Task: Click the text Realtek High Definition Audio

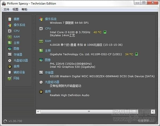Action: click(70, 95)
